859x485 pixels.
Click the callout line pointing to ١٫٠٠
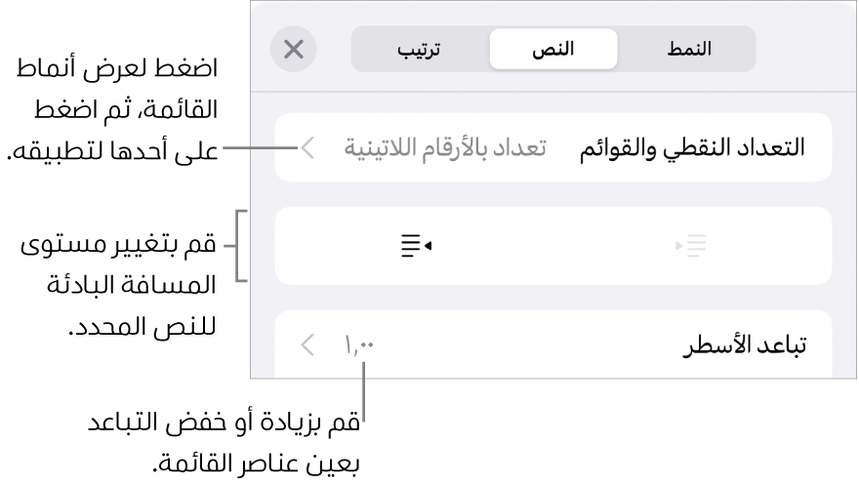click(363, 390)
